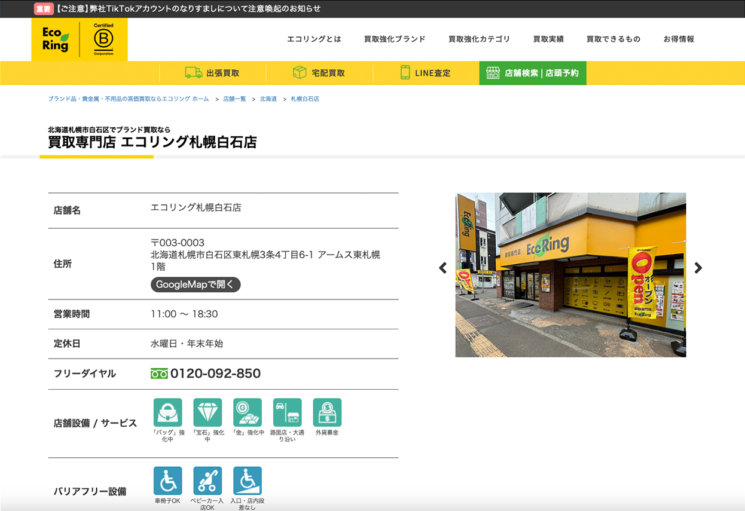Click the diamond jewelry service icon
The width and height of the screenshot is (745, 511).
point(207,412)
